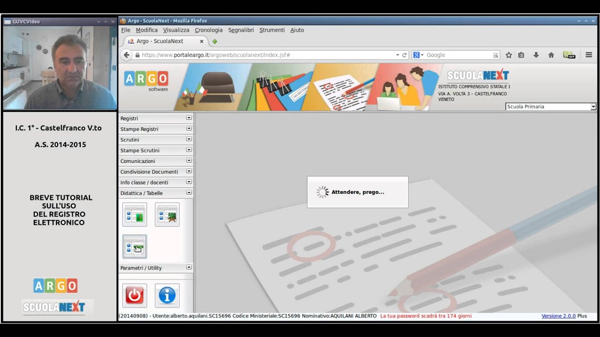Open the address bar history dropdown arrow

coord(397,55)
